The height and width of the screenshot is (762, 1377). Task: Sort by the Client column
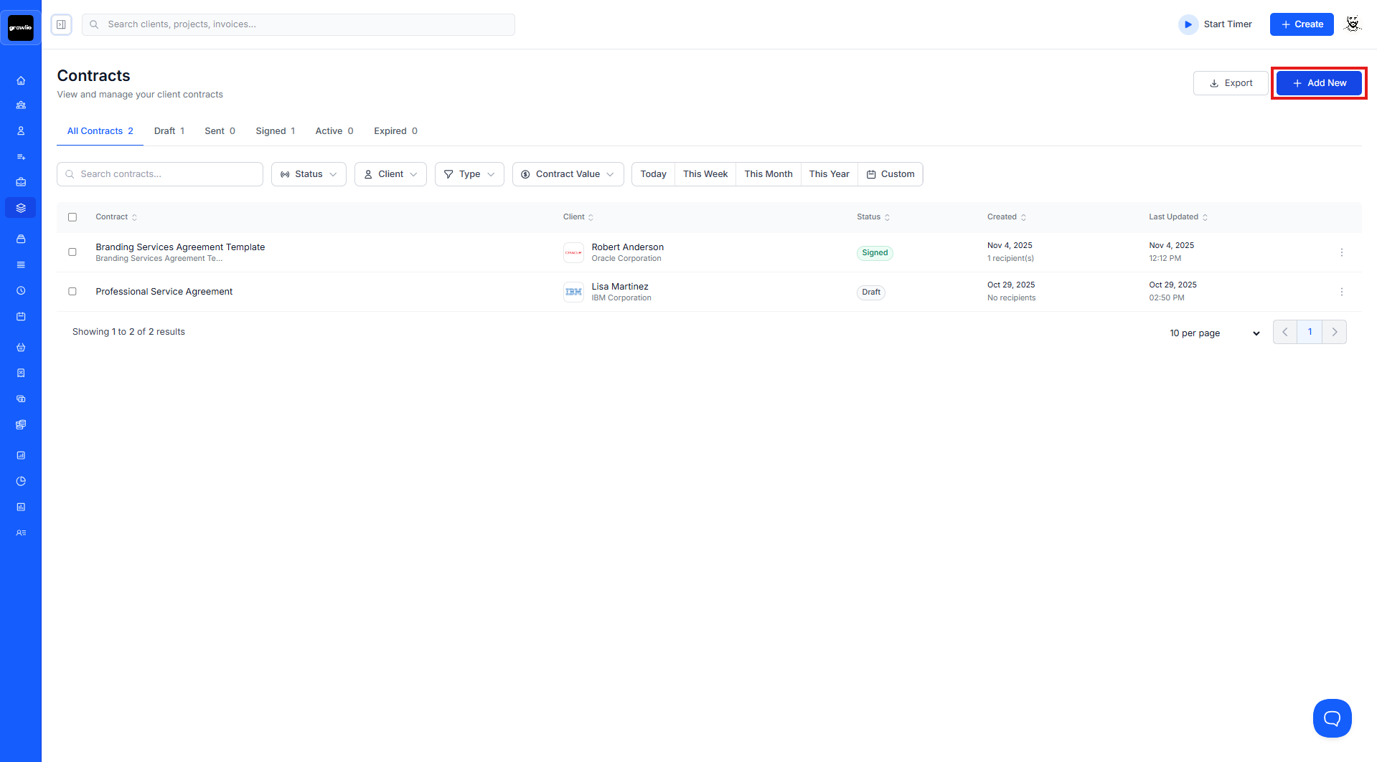(578, 217)
